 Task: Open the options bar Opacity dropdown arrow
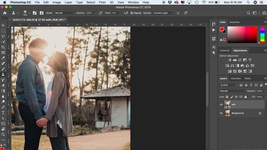click(x=95, y=13)
